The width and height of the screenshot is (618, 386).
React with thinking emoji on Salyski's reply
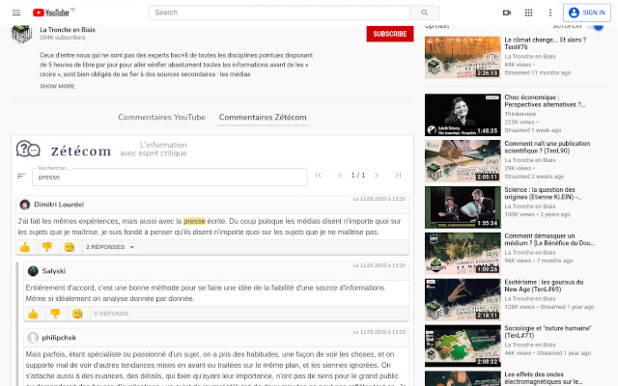tap(77, 314)
